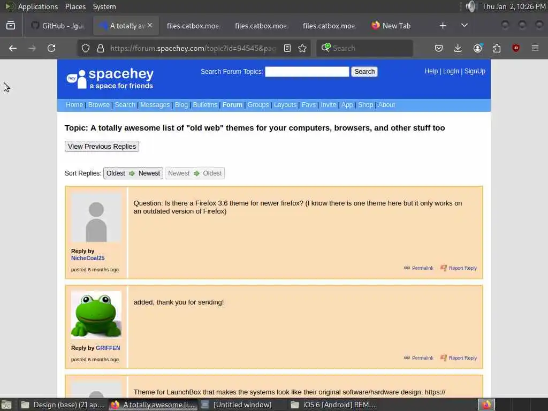The height and width of the screenshot is (411, 548).
Task: Click the browser Search box
Action: click(364, 48)
